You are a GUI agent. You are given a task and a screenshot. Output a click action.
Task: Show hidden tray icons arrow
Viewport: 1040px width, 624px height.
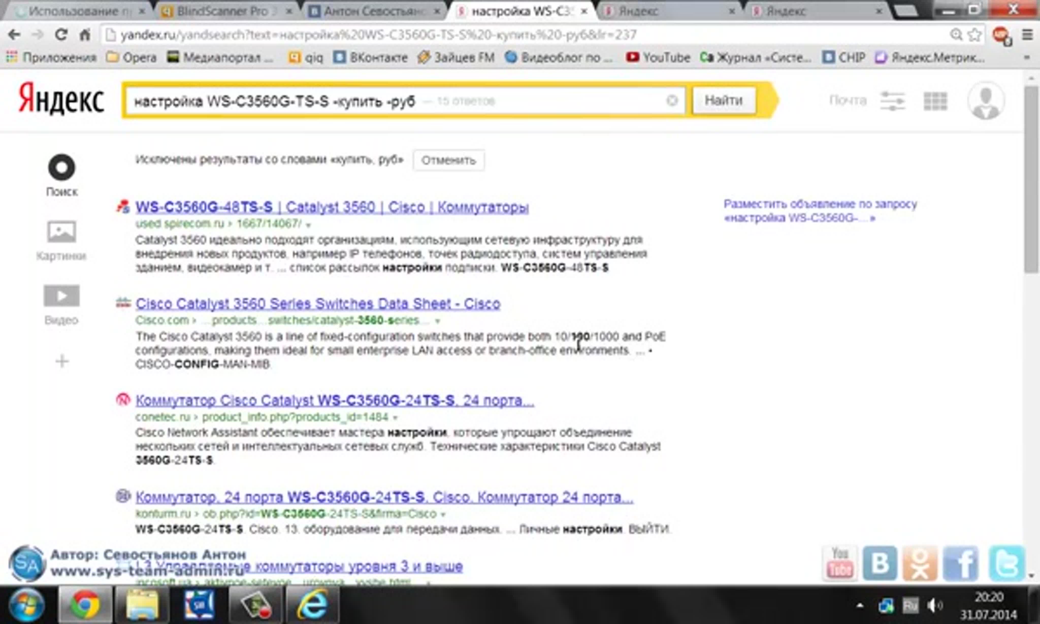(860, 605)
